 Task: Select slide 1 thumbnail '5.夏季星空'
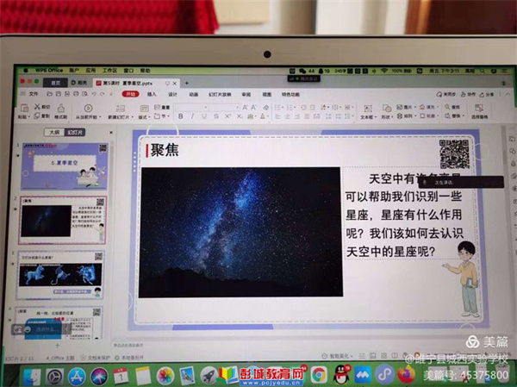point(65,166)
